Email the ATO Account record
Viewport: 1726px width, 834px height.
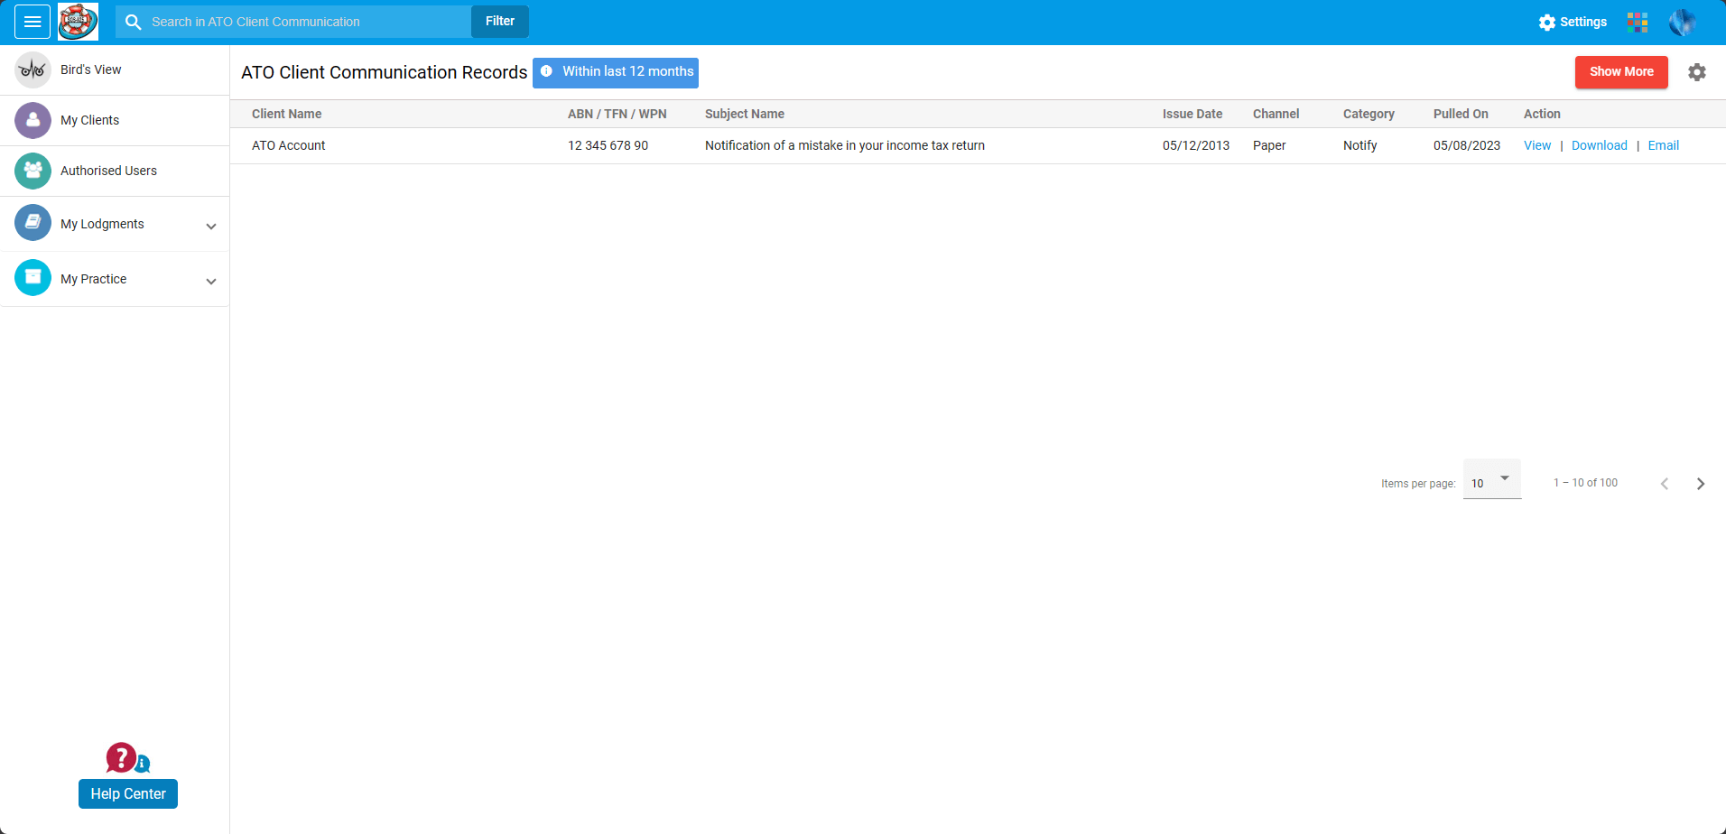click(x=1663, y=145)
